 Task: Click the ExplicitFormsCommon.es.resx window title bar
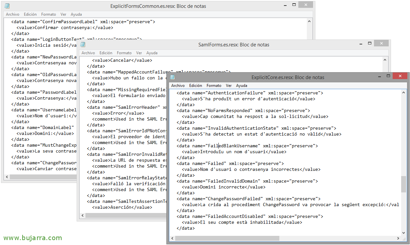tap(158, 6)
